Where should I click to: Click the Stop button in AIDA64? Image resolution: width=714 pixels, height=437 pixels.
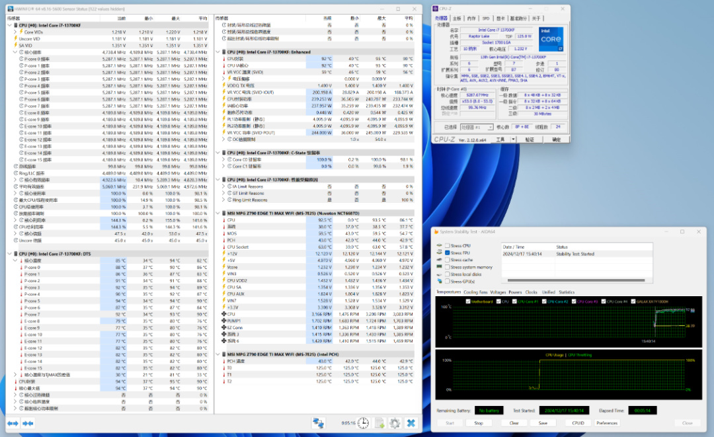point(479,423)
